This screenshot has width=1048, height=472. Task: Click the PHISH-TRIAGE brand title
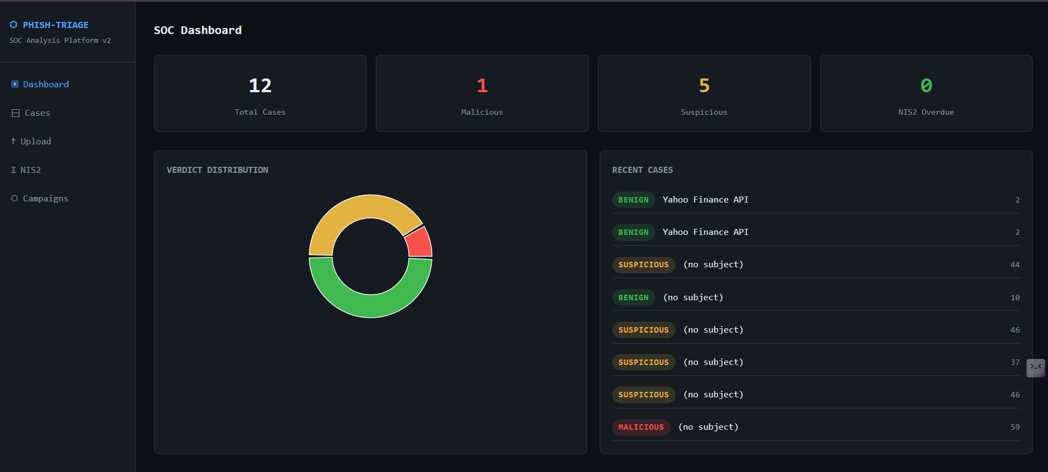pos(55,25)
